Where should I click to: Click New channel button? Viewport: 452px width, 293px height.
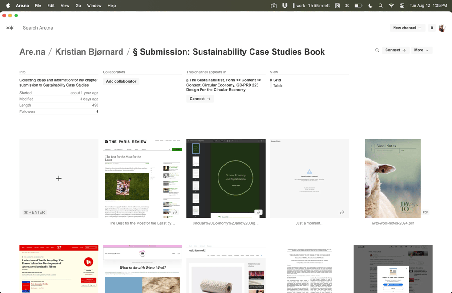pyautogui.click(x=407, y=28)
